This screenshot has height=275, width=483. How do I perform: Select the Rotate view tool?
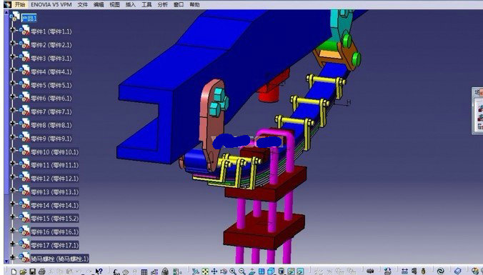point(224,271)
